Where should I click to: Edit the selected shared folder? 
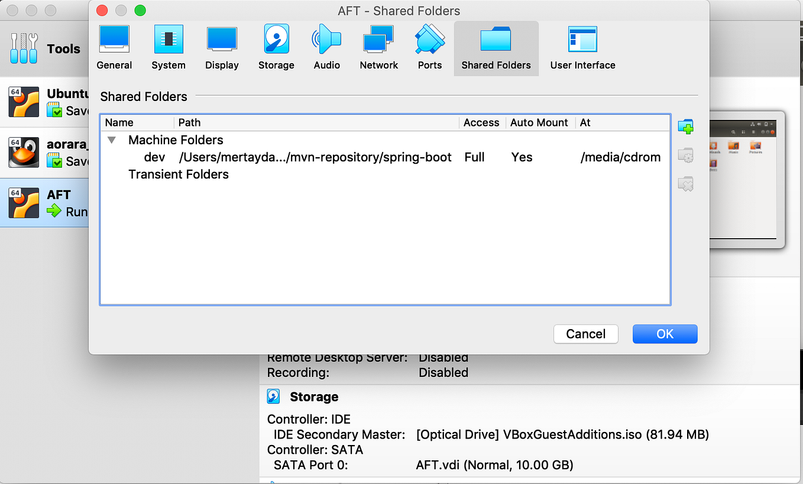click(x=685, y=155)
